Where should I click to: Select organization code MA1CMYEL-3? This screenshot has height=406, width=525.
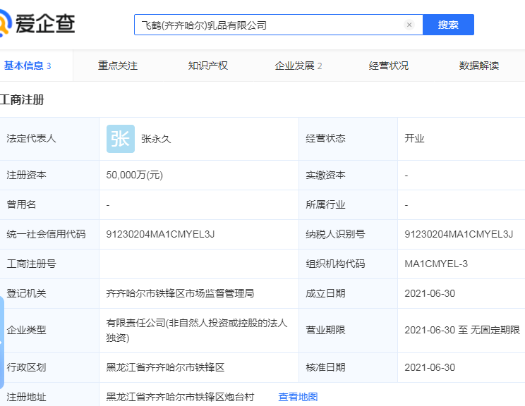tap(436, 264)
